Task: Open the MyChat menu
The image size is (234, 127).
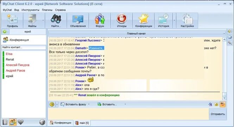Action: click(x=7, y=10)
